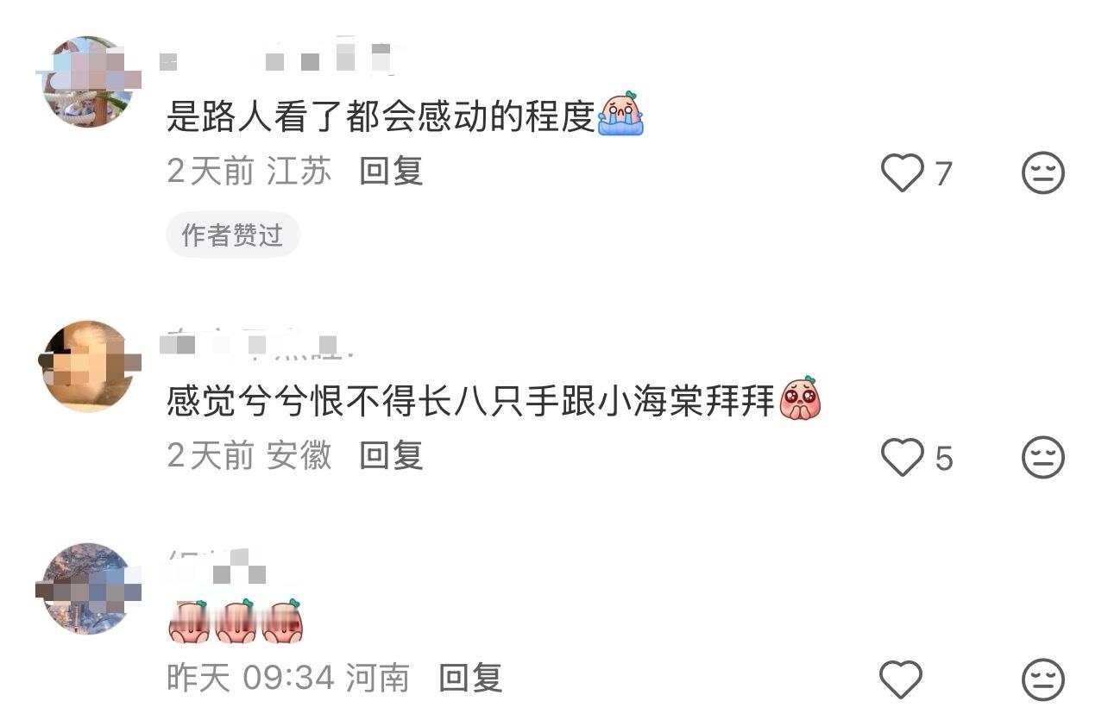Tap the blushing emoji in second comment
The width and height of the screenshot is (1108, 726).
click(x=800, y=398)
